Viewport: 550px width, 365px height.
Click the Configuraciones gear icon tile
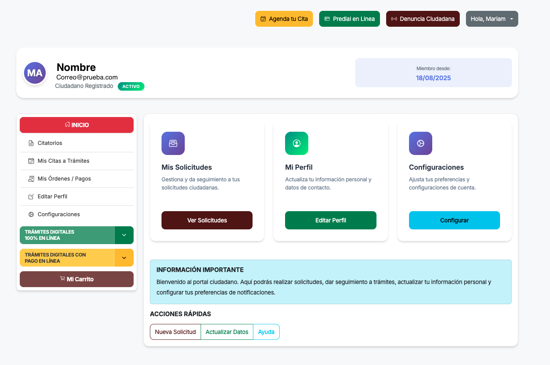point(421,143)
